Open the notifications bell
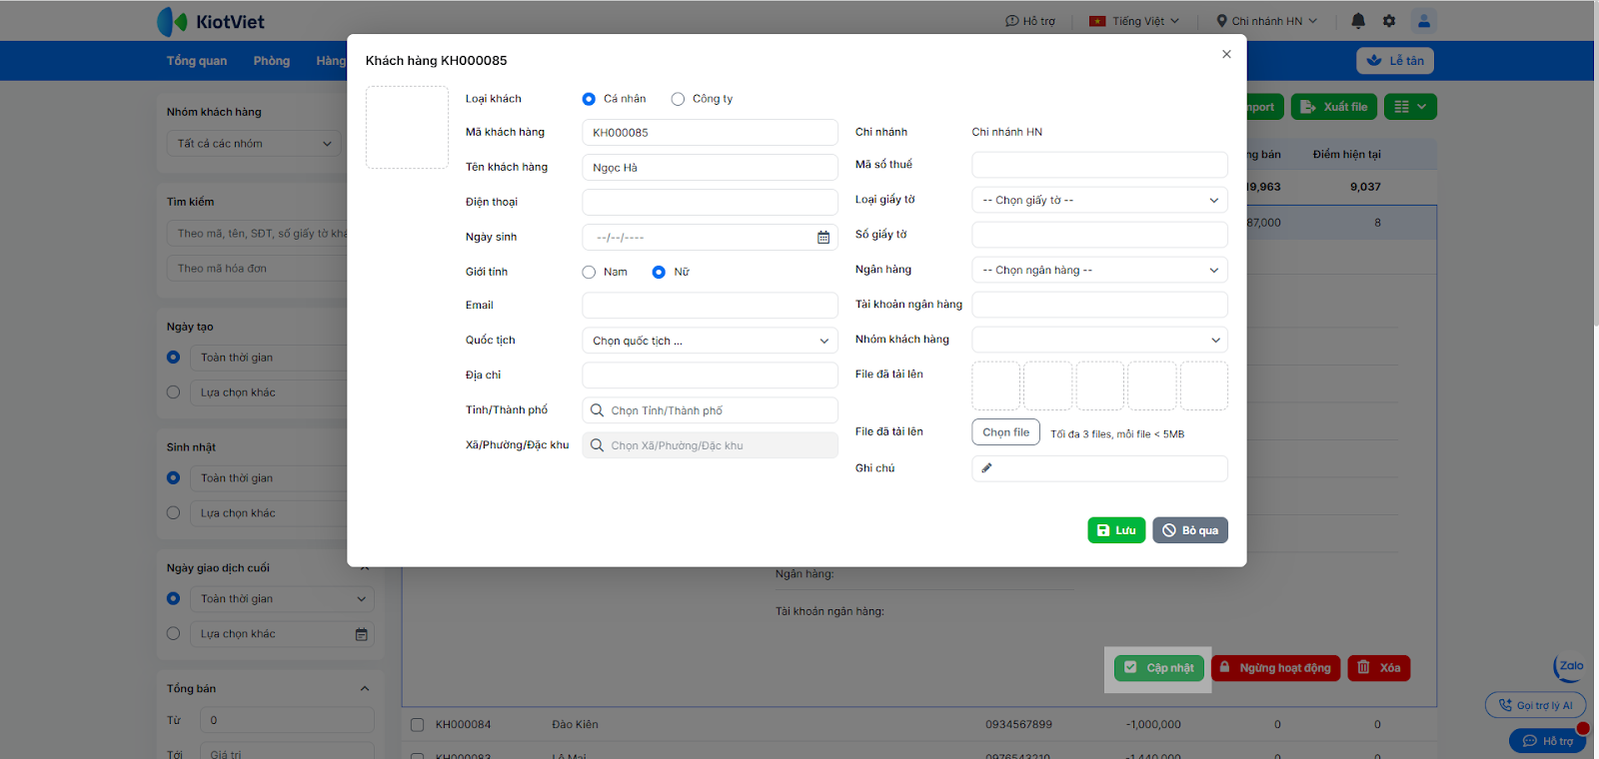This screenshot has height=759, width=1599. coord(1358,21)
